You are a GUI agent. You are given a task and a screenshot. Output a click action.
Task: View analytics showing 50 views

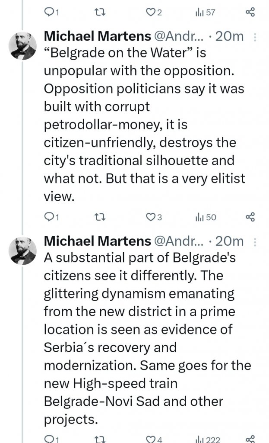coord(206,217)
